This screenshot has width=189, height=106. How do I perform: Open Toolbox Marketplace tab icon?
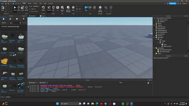tap(4, 19)
